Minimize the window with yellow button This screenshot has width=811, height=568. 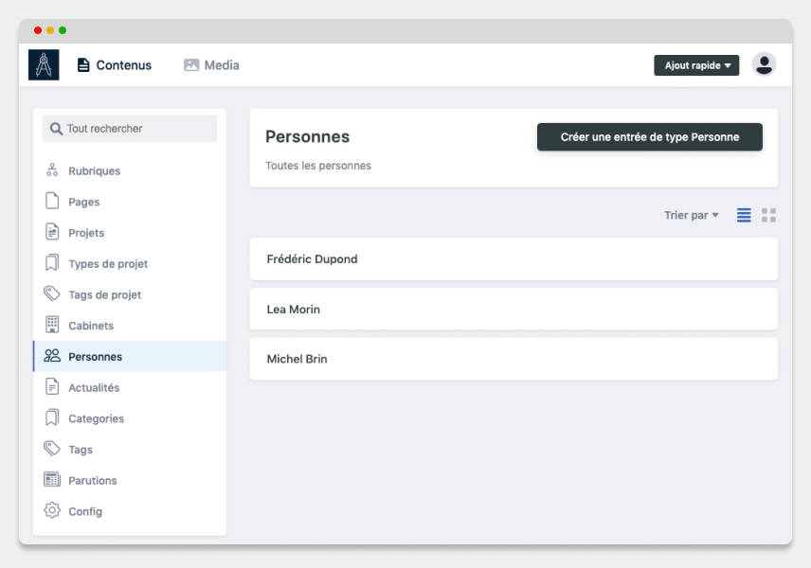[x=50, y=30]
